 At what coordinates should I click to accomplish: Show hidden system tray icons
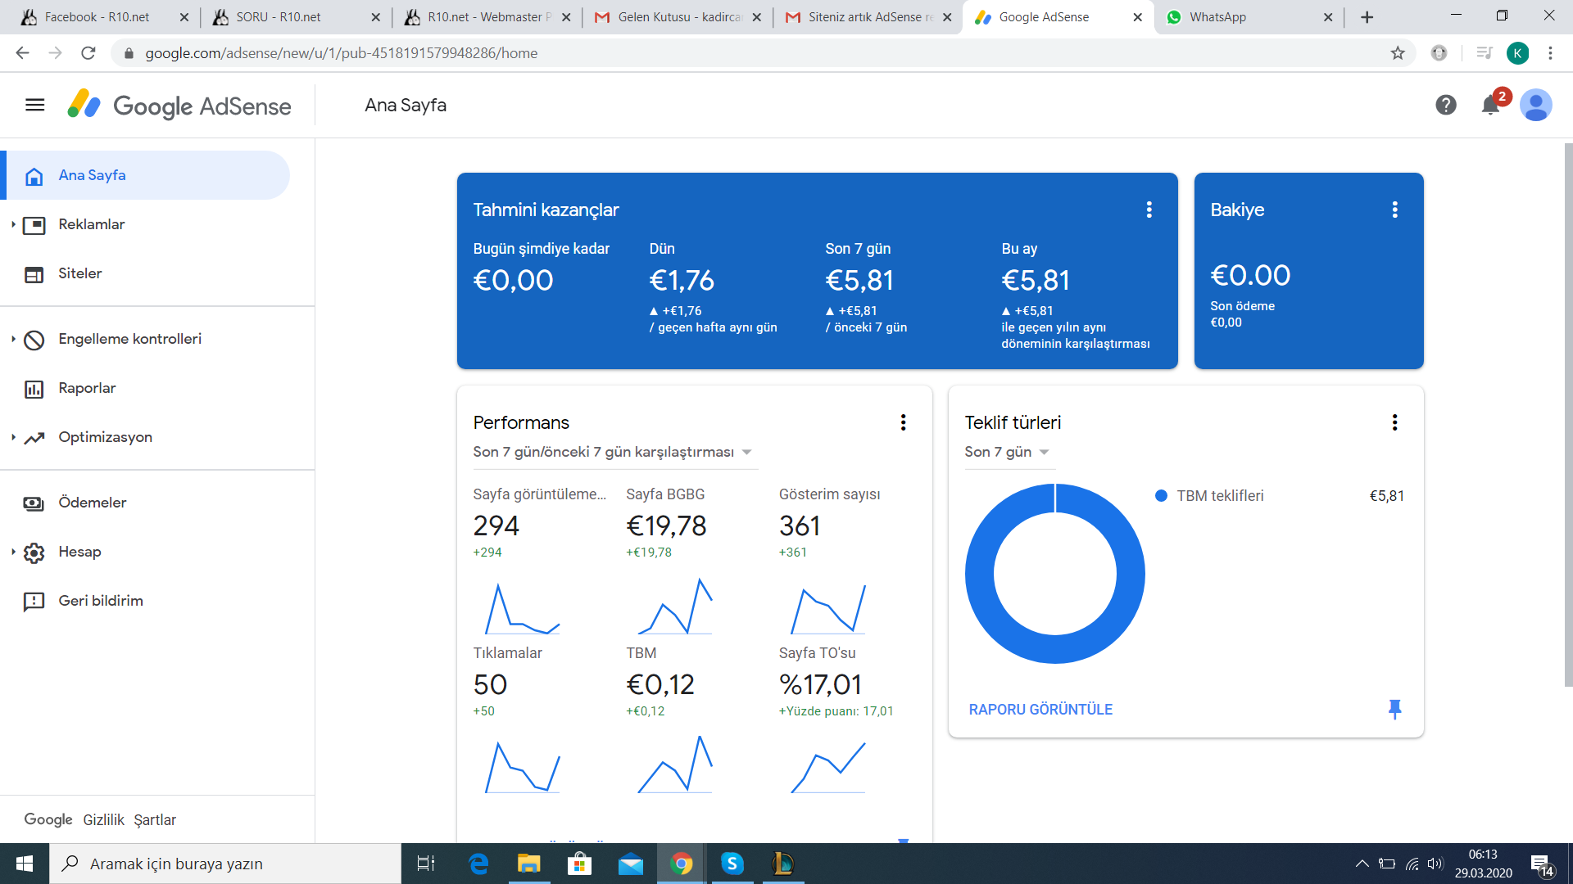pos(1362,864)
